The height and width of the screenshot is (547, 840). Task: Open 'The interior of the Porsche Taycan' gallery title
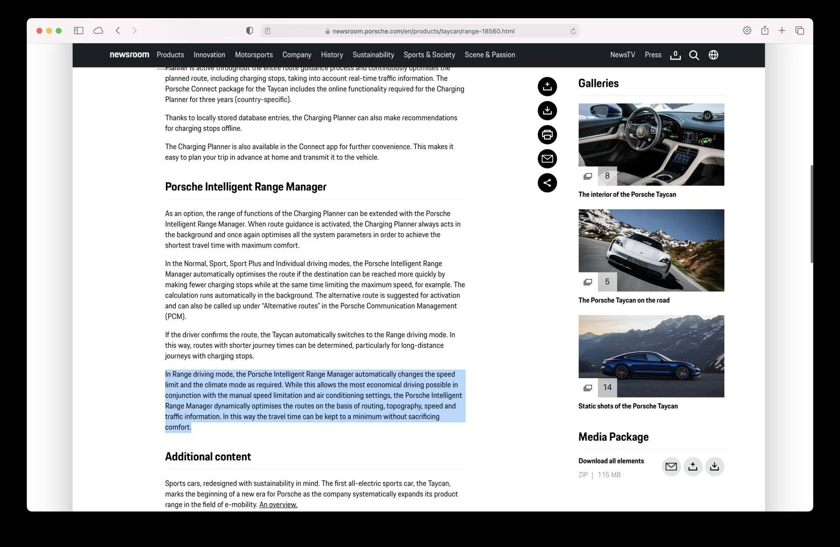pos(627,194)
